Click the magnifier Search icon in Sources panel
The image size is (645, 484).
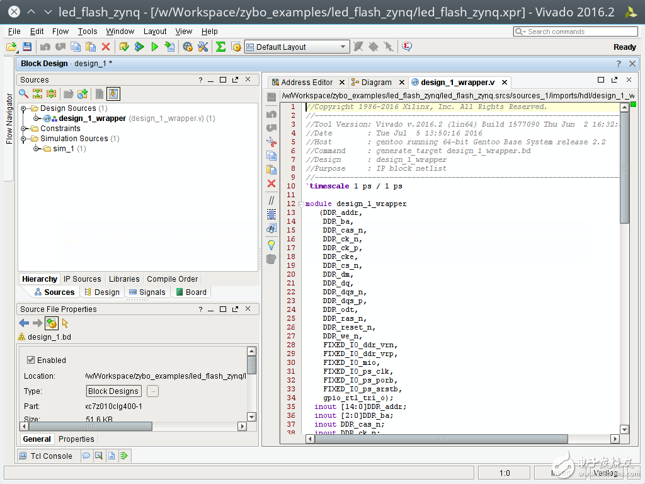[x=23, y=94]
